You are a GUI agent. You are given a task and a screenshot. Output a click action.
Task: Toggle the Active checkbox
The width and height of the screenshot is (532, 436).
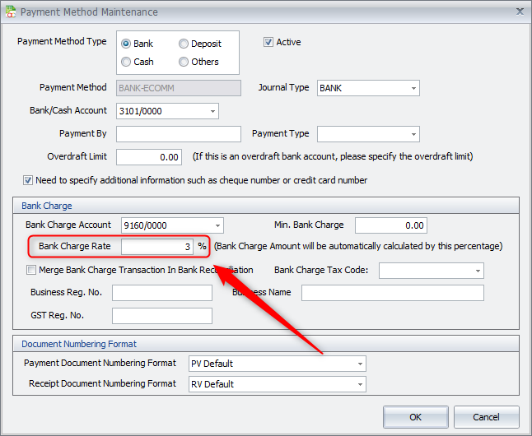(268, 42)
